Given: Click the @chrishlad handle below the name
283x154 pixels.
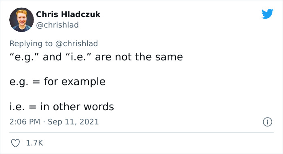Looking at the screenshot, I should point(57,25).
